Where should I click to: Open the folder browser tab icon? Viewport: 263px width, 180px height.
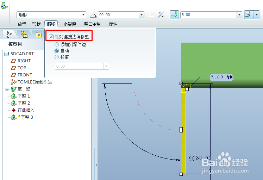click(24, 34)
